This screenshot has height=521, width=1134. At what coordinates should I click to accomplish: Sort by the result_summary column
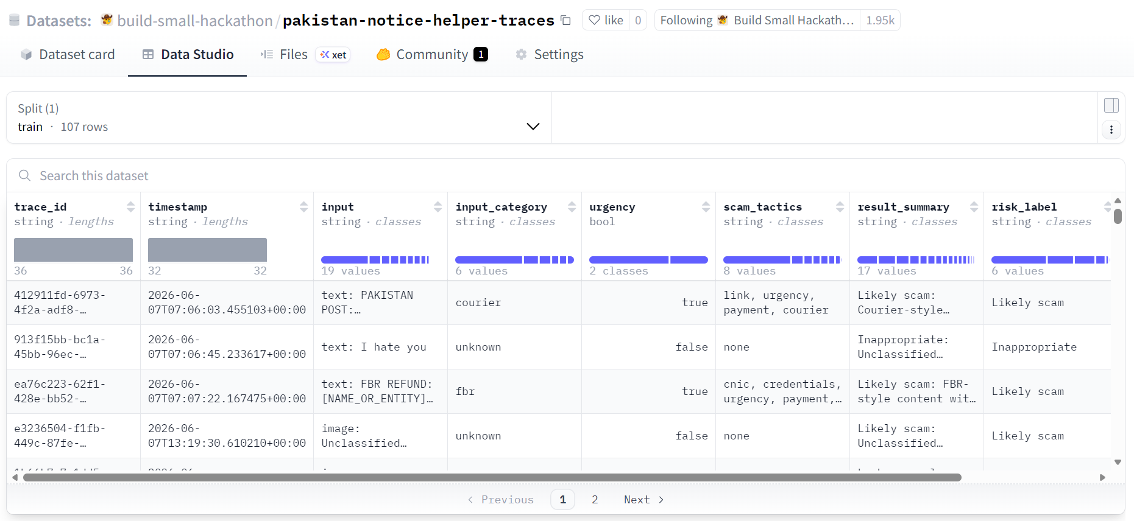tap(974, 207)
